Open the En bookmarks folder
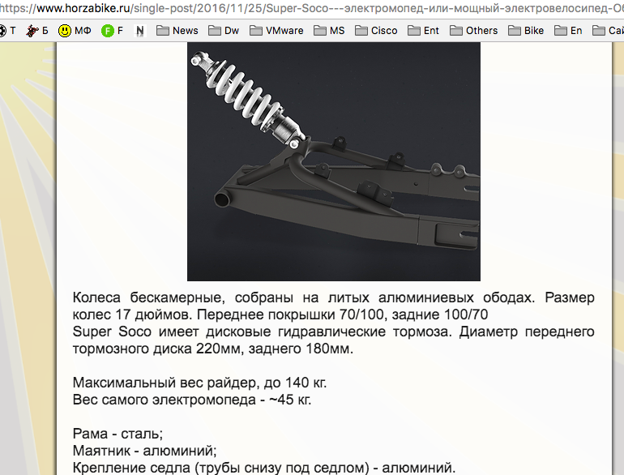Screen dimensions: 624x475 pyautogui.click(x=568, y=31)
